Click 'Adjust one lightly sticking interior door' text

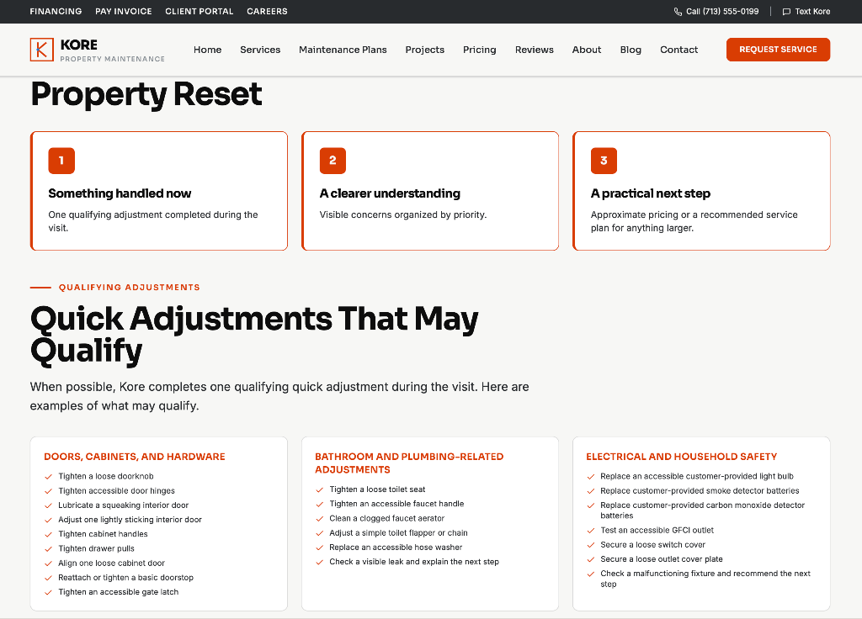point(130,520)
